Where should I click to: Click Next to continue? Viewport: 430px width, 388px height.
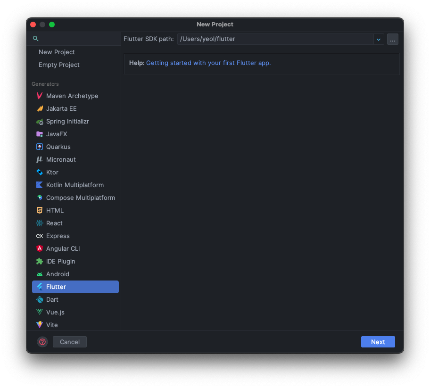point(378,342)
